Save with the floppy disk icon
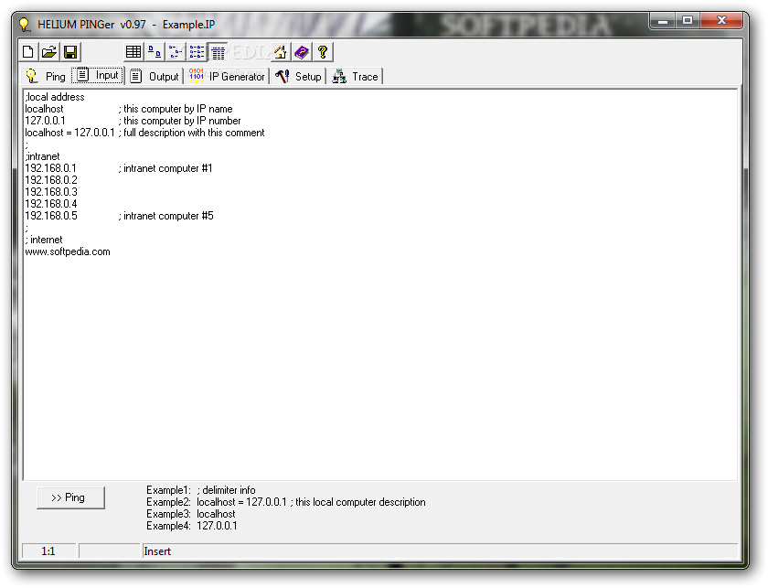This screenshot has height=588, width=768. point(70,52)
